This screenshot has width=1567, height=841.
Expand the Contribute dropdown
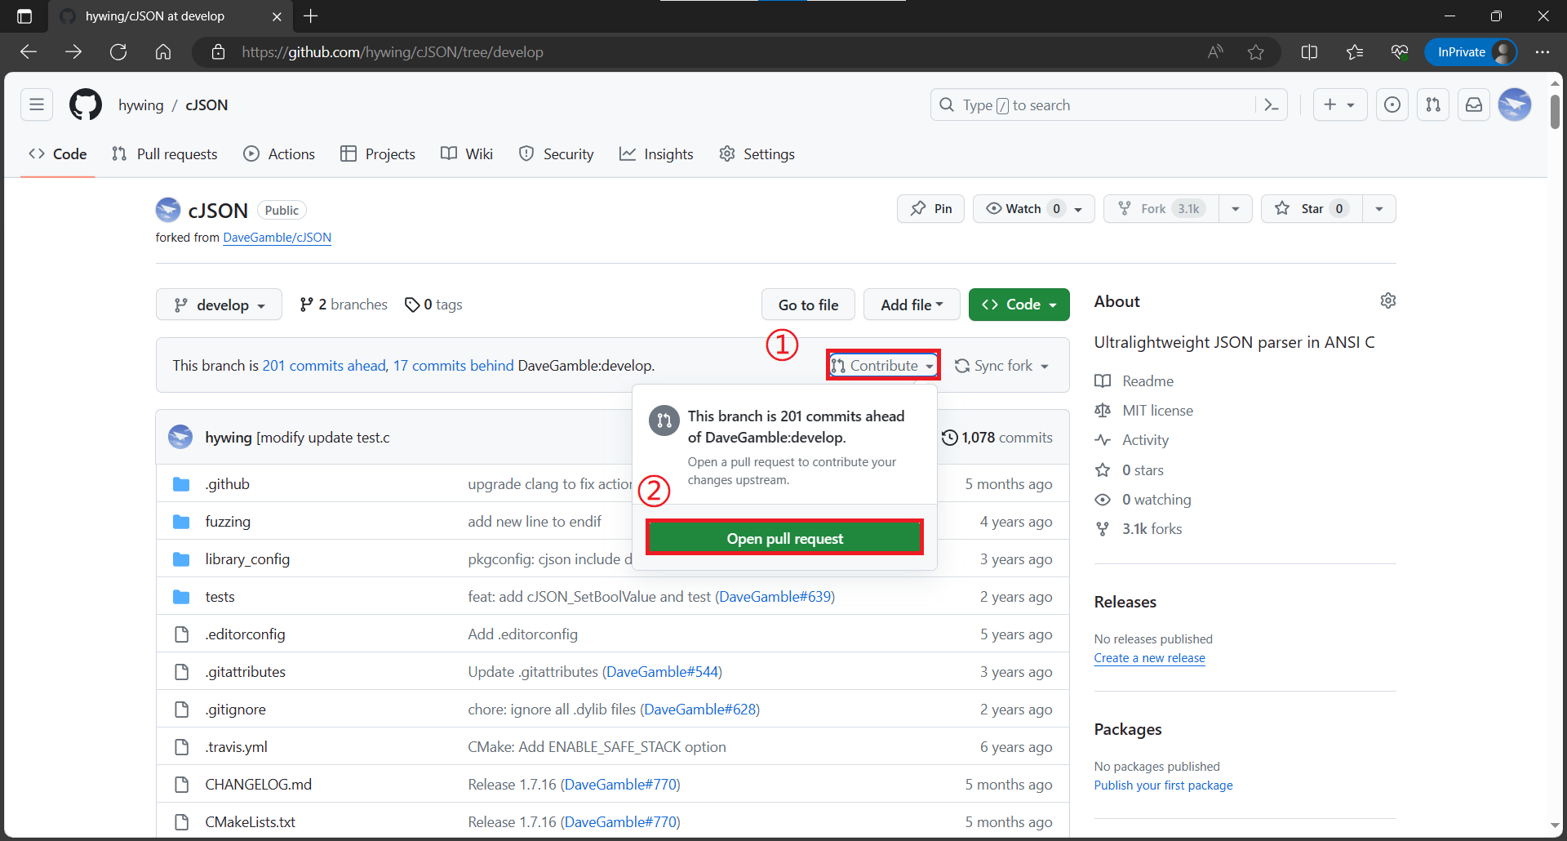pyautogui.click(x=883, y=365)
